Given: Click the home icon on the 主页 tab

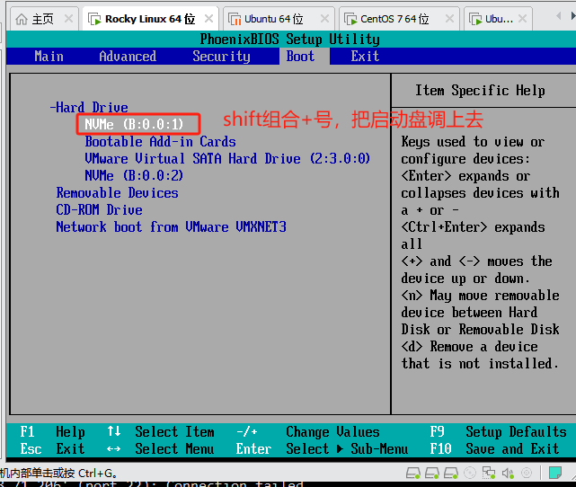Looking at the screenshot, I should click(22, 19).
